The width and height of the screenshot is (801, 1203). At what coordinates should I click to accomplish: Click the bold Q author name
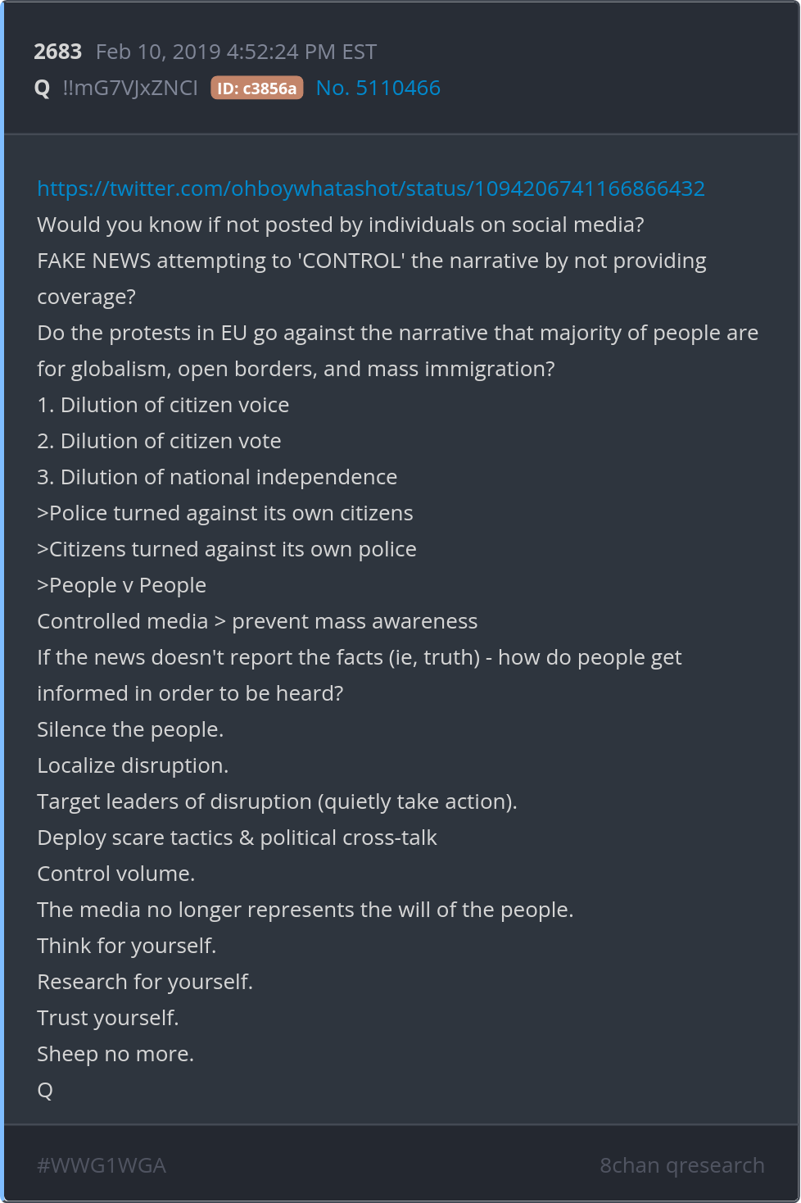click(43, 88)
